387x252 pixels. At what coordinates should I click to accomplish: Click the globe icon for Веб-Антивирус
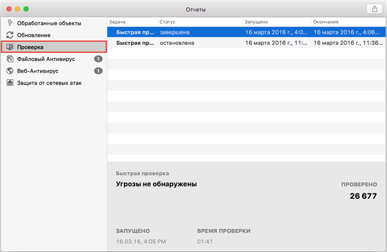(10, 71)
